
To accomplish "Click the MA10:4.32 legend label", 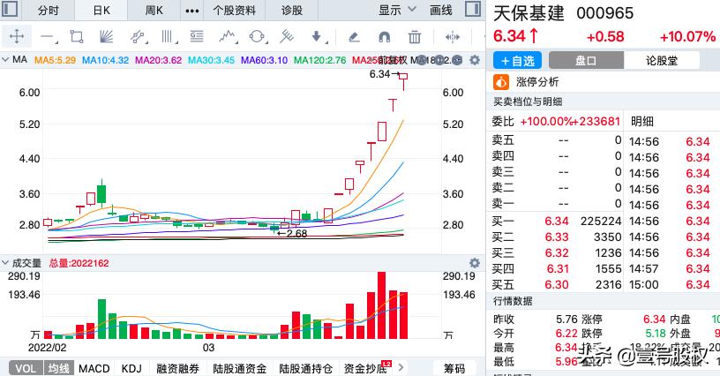I will click(105, 60).
